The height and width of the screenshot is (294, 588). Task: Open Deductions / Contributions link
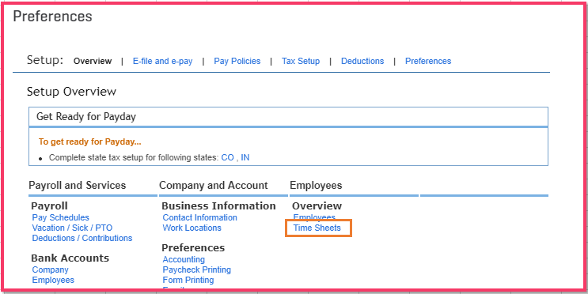point(82,238)
